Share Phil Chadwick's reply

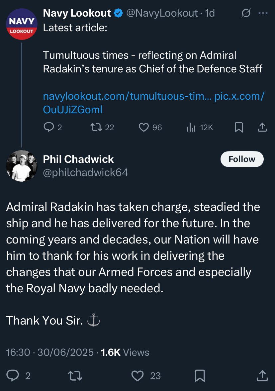tap(262, 376)
